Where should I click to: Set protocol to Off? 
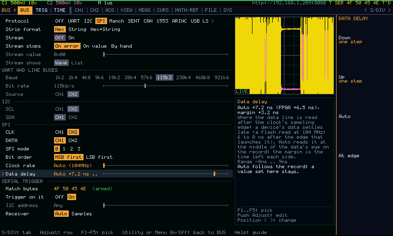59,21
